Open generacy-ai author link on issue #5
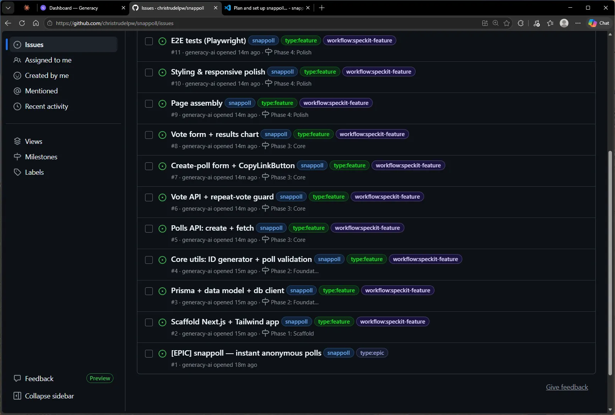The height and width of the screenshot is (415, 615). [197, 240]
